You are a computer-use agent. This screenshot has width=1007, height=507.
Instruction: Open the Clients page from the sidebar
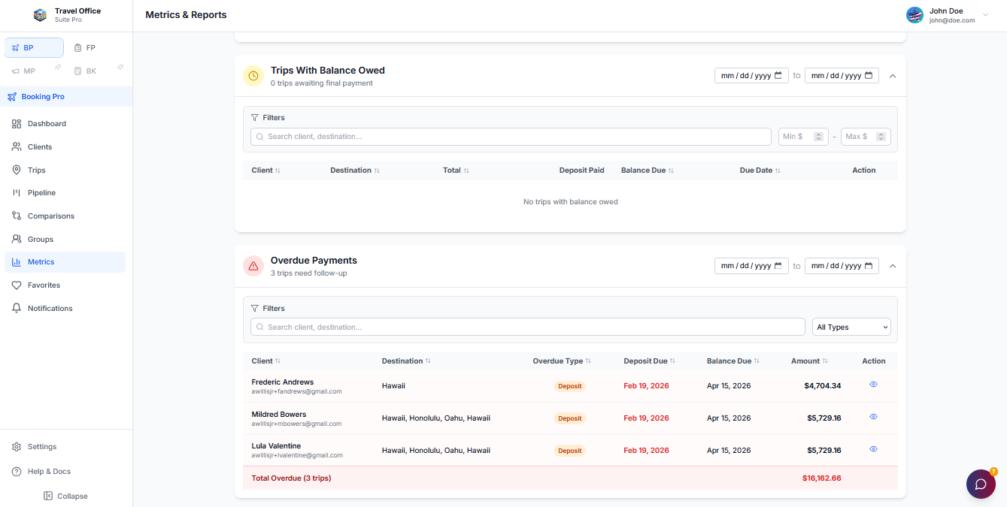[x=41, y=146]
